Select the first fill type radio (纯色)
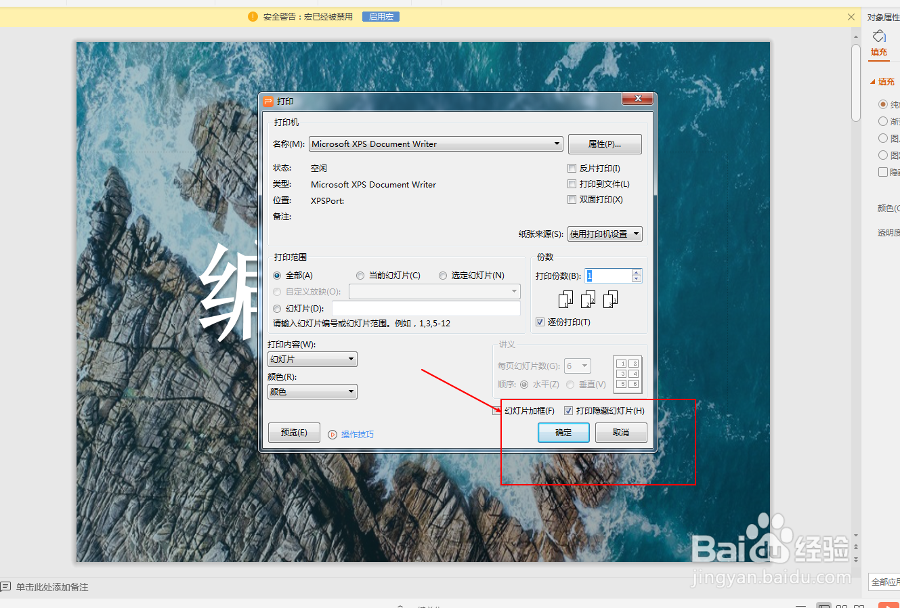The width and height of the screenshot is (900, 608). (x=883, y=104)
